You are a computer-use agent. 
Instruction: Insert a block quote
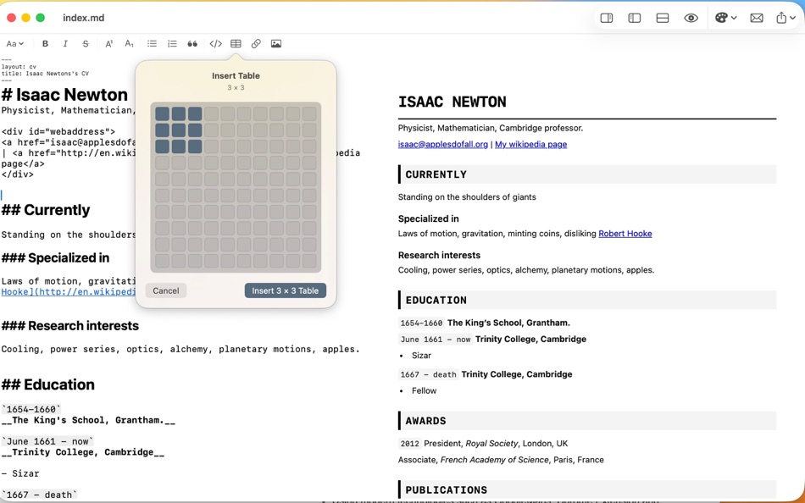(192, 44)
